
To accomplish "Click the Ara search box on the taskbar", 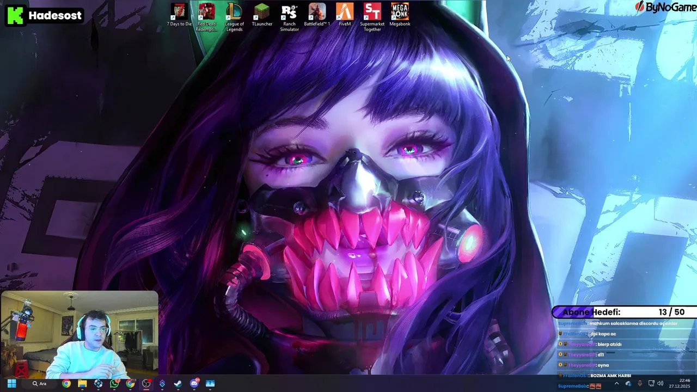I will [x=40, y=383].
